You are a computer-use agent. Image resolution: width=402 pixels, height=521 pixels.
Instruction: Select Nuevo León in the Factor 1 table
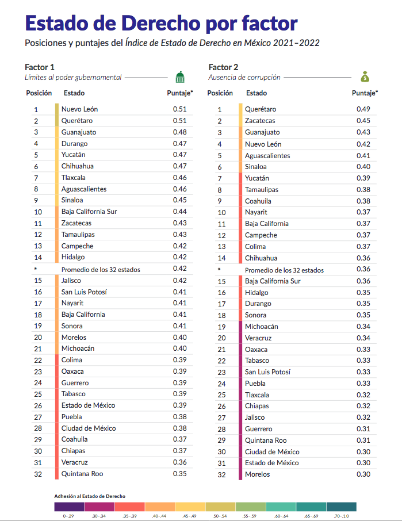(79, 109)
